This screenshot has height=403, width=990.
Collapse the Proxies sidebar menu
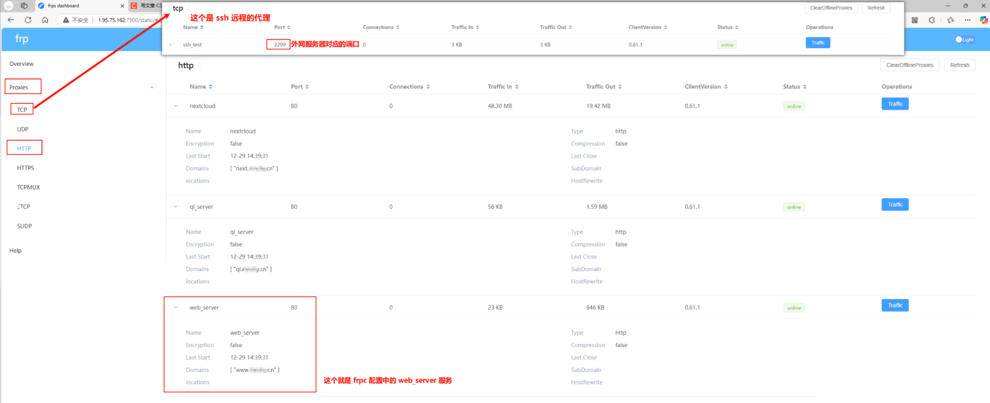(x=152, y=88)
